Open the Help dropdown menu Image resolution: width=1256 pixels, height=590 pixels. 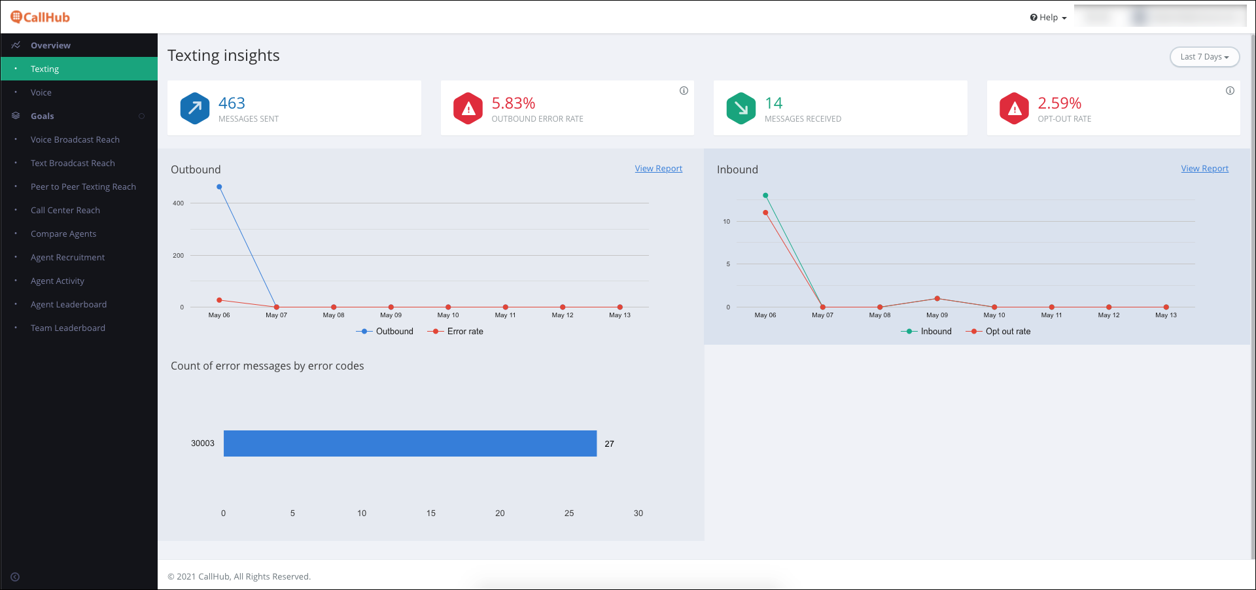pos(1048,18)
